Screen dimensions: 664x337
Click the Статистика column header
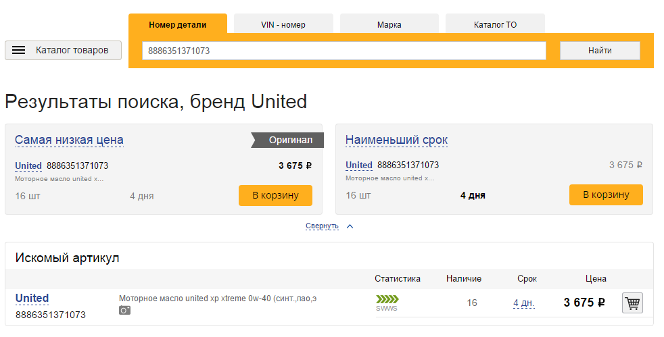pyautogui.click(x=397, y=279)
